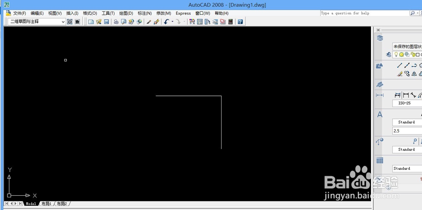Create a new drawing with QNew icon

(91, 22)
